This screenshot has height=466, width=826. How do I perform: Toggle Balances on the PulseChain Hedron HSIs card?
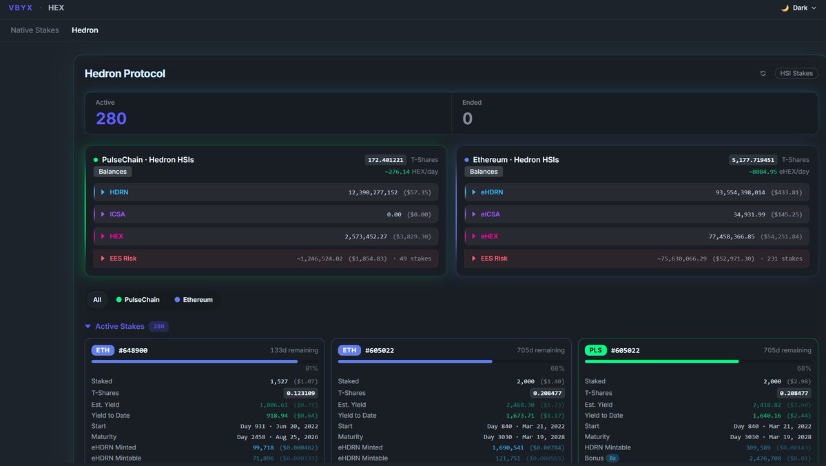112,171
